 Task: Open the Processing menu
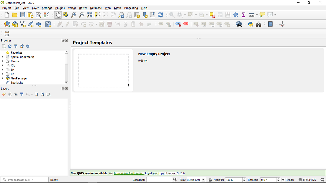131,8
